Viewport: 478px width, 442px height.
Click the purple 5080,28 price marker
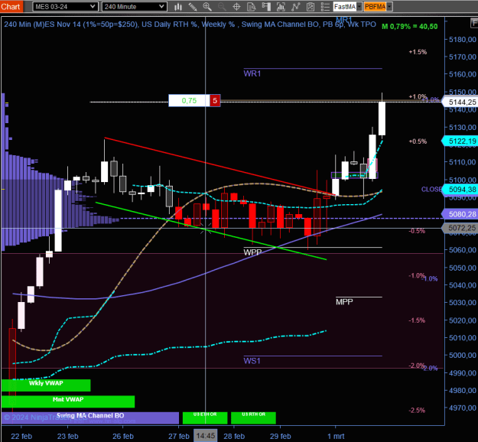click(460, 214)
